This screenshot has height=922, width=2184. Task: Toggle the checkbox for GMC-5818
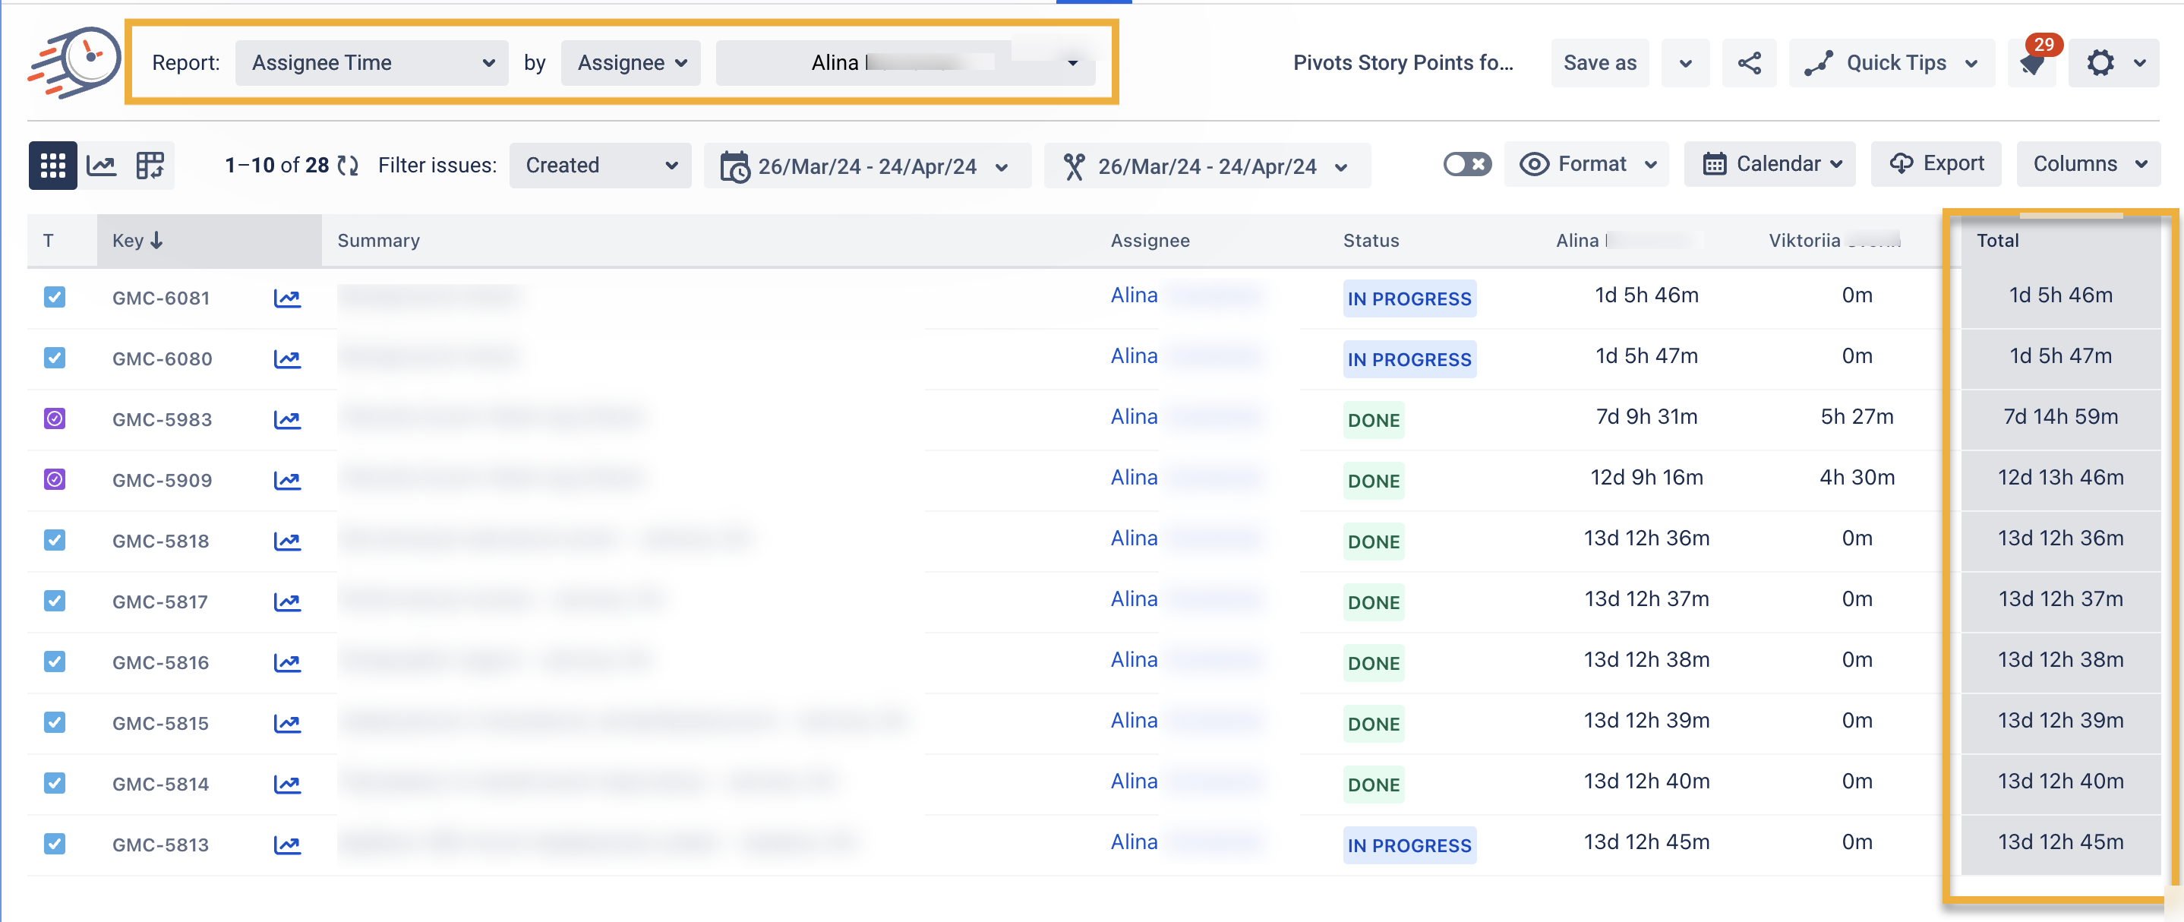(54, 540)
